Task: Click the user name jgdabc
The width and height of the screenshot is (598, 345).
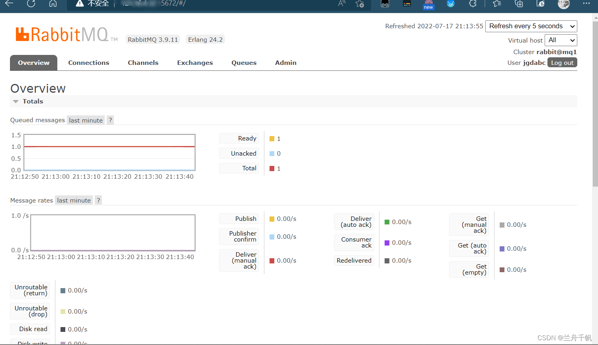Action: tap(534, 63)
